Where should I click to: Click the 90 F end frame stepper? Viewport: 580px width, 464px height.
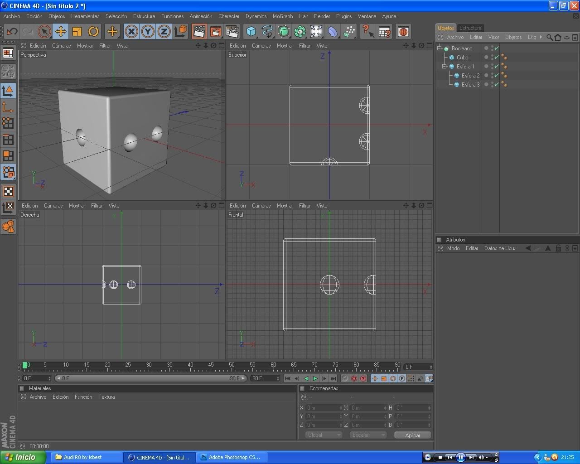pos(278,378)
